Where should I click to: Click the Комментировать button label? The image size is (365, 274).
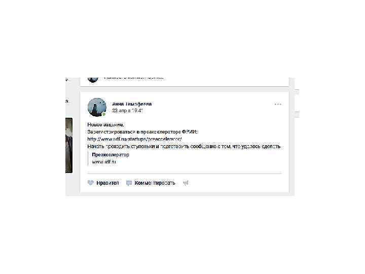coord(155,183)
